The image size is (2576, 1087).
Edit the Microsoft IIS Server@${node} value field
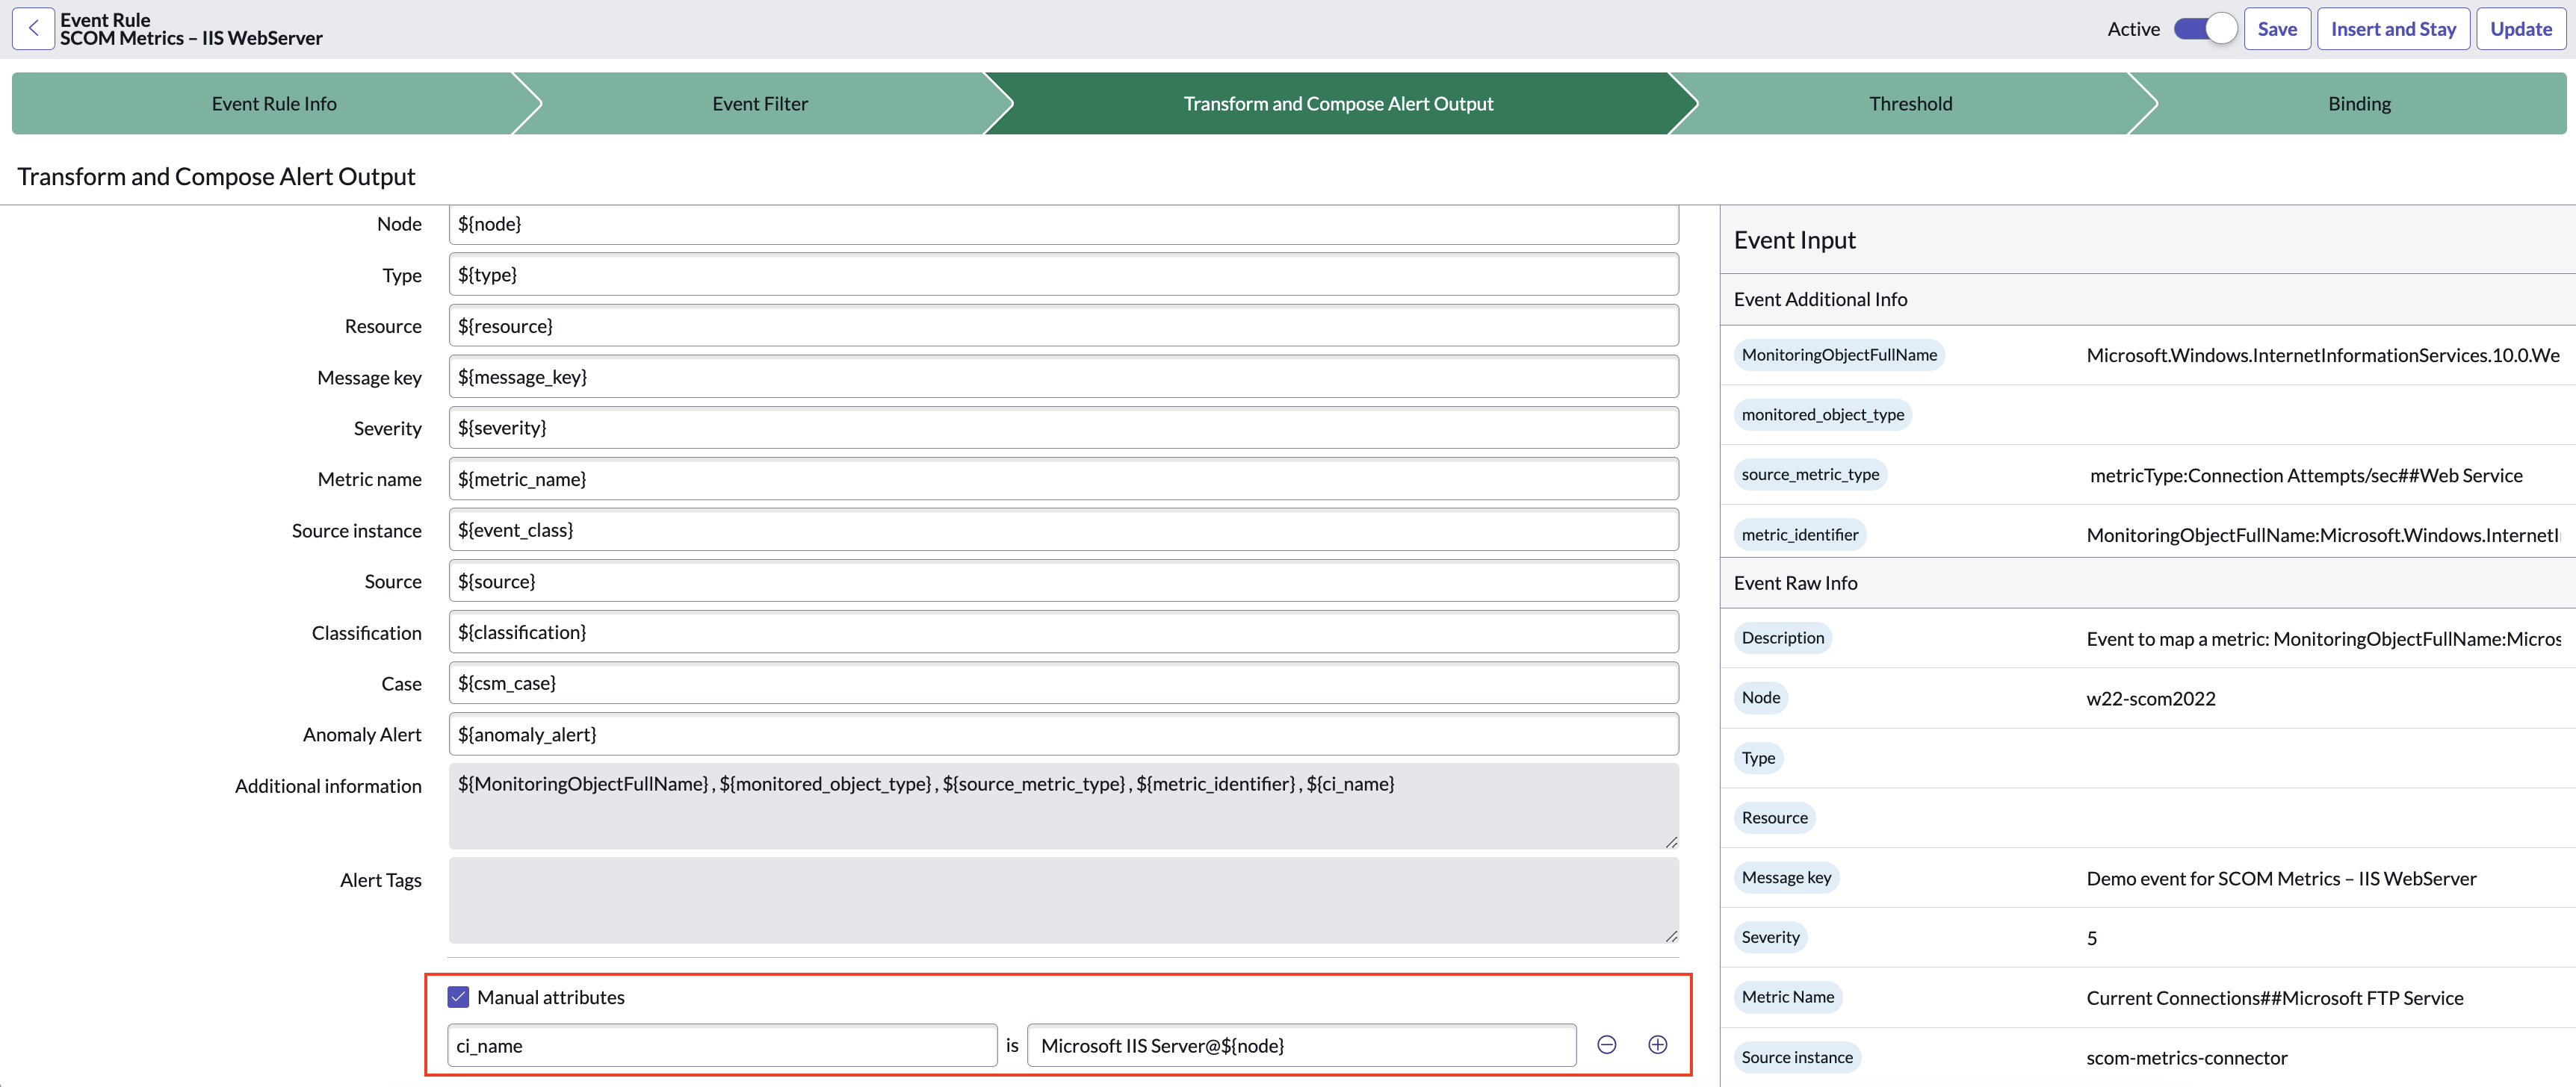tap(1302, 1045)
